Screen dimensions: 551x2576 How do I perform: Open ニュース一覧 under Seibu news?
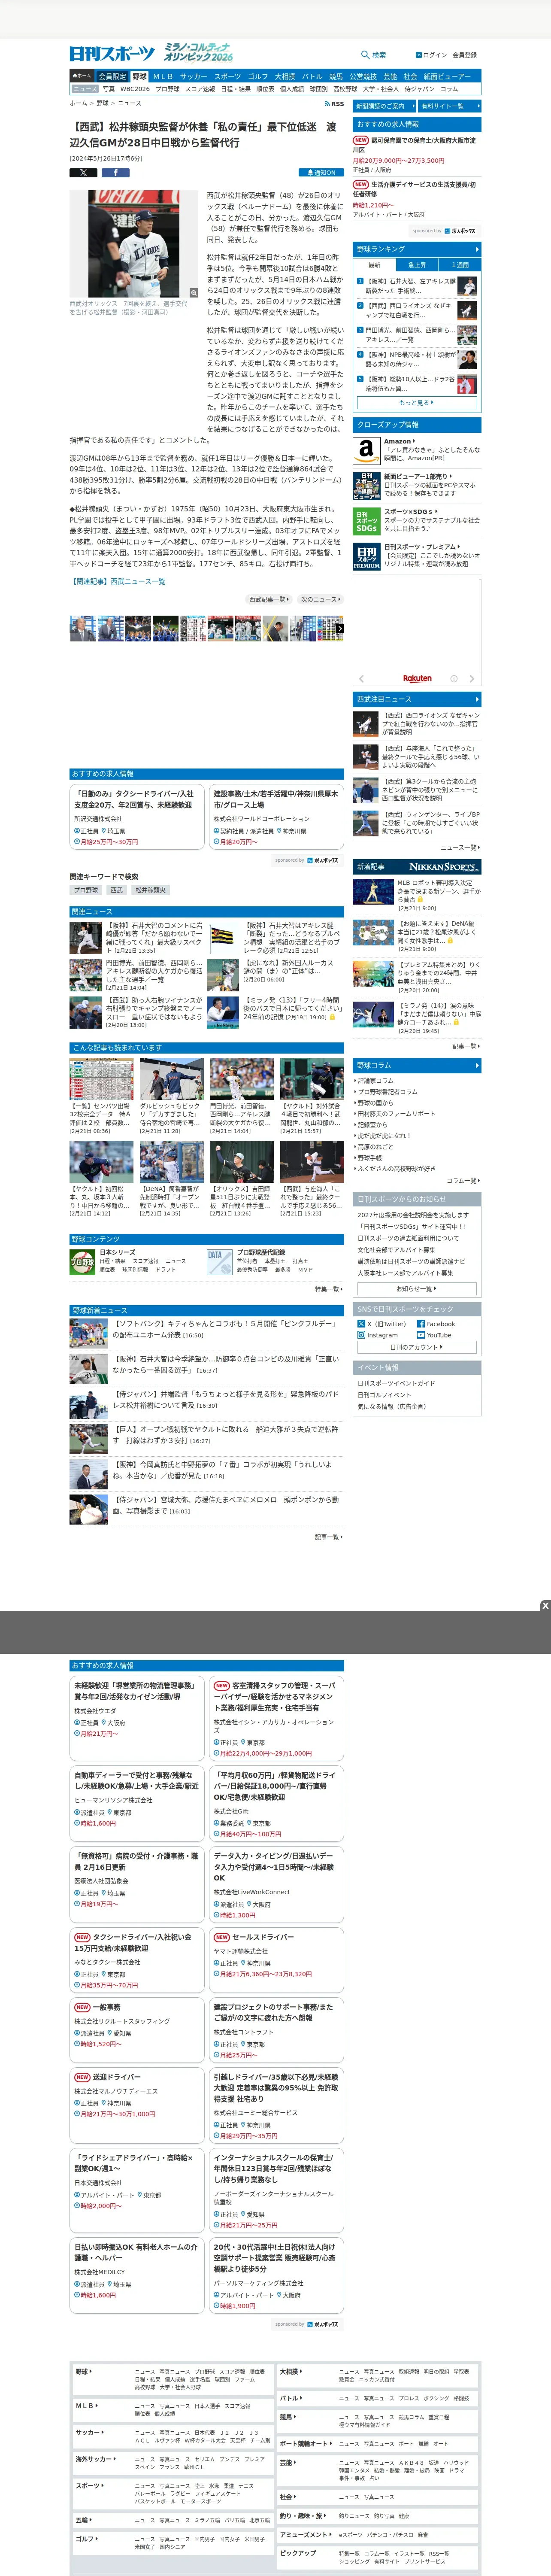460,847
